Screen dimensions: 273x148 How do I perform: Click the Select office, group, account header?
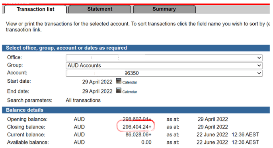[136, 48]
